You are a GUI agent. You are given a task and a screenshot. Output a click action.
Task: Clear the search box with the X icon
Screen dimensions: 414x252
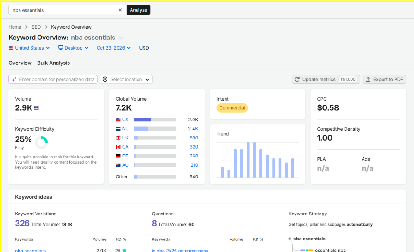120,10
